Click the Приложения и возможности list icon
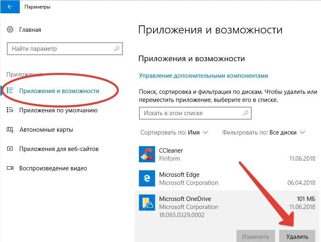 [10, 91]
